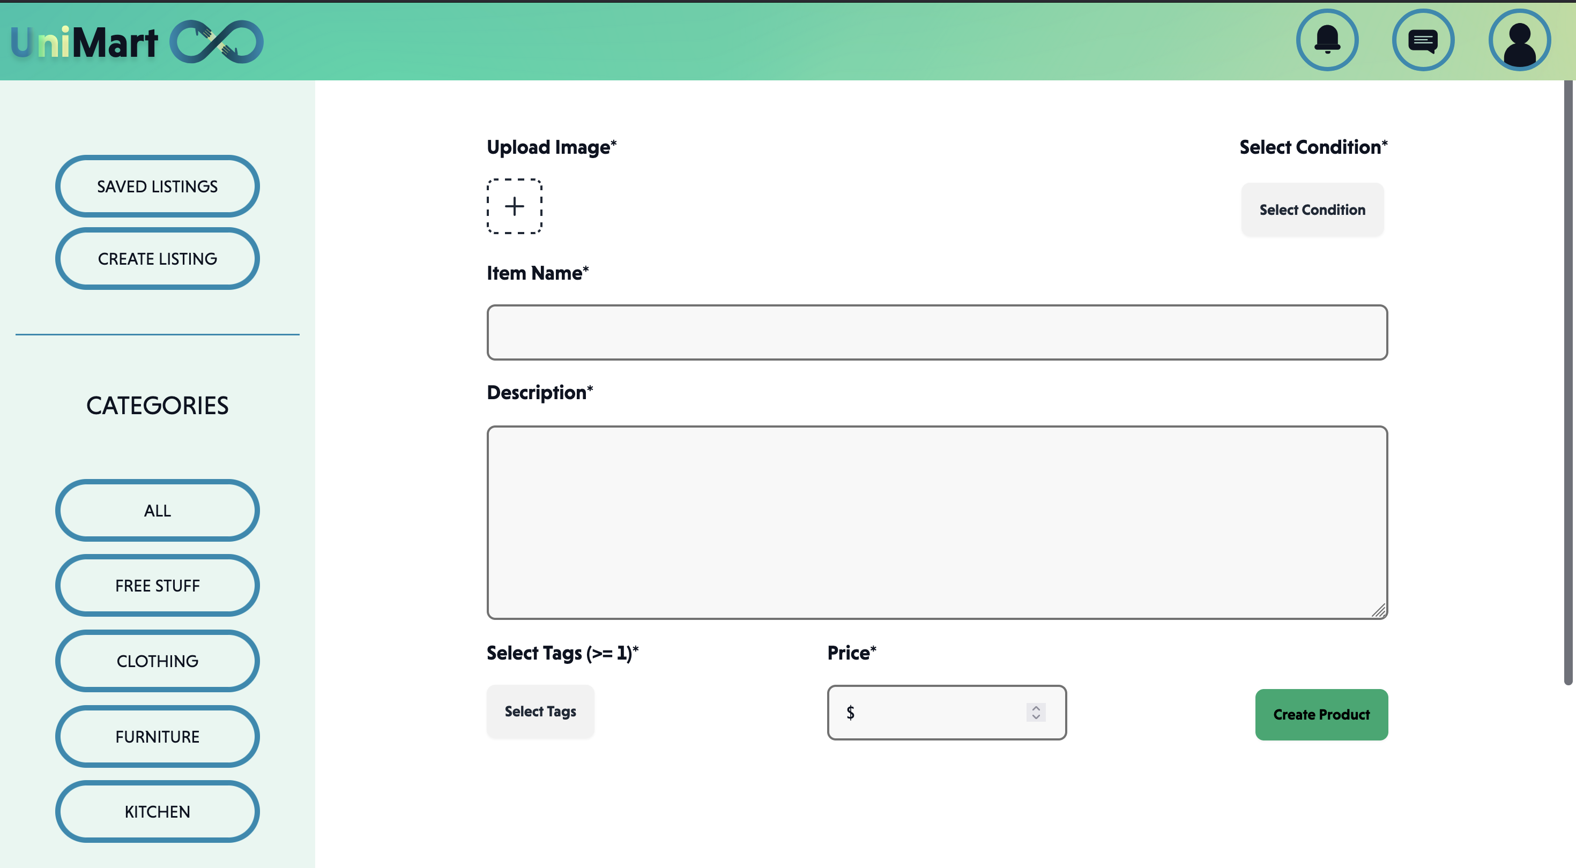Viewport: 1576px width, 868px height.
Task: Open Create Listing in the sidebar
Action: pos(157,259)
